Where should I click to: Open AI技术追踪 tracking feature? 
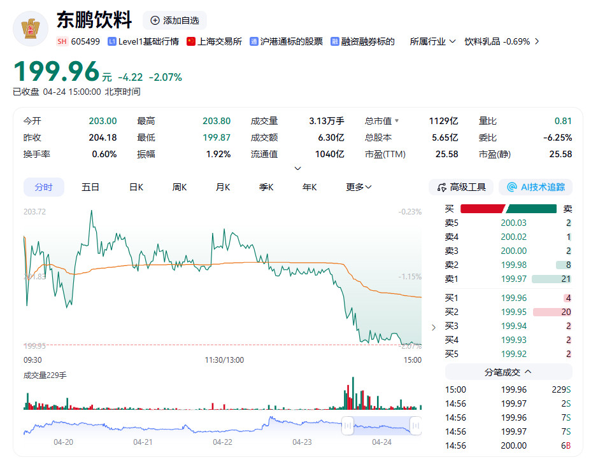[x=536, y=187]
